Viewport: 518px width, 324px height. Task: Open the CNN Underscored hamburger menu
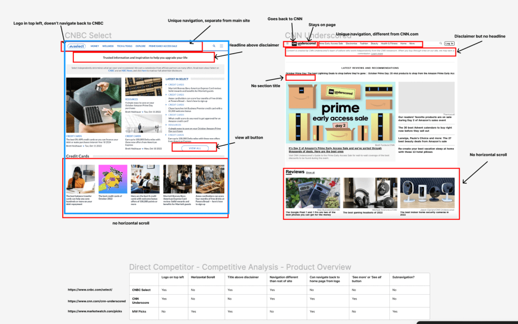[288, 44]
